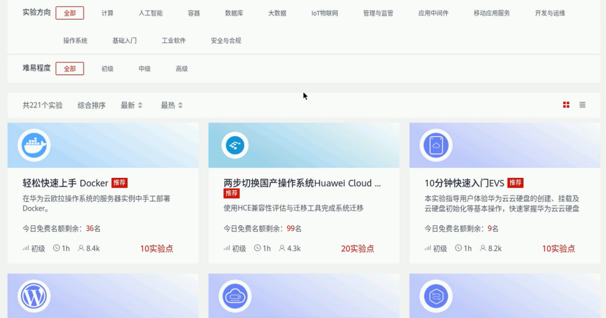Click the duration clock icon on Docker card
The width and height of the screenshot is (606, 318).
click(56, 248)
